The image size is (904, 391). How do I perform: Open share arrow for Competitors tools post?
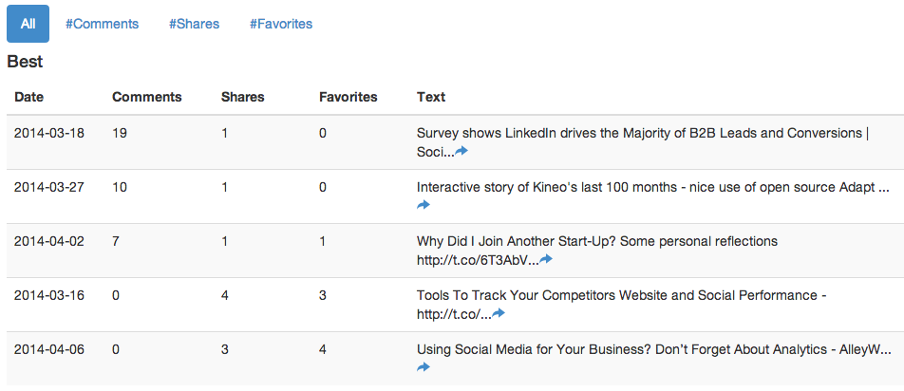point(499,313)
